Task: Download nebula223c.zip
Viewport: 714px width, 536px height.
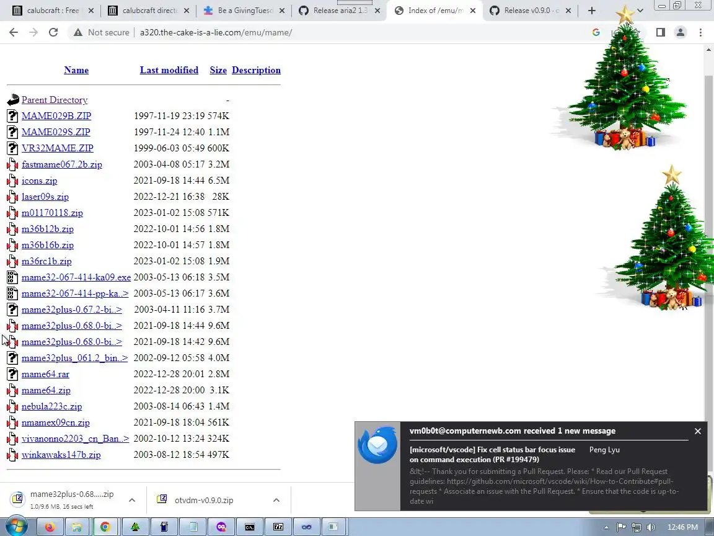Action: click(52, 406)
